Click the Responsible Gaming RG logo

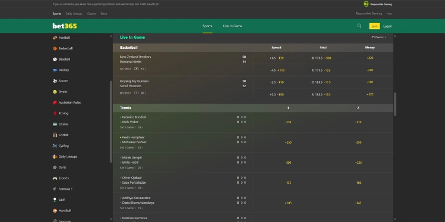(366, 4)
